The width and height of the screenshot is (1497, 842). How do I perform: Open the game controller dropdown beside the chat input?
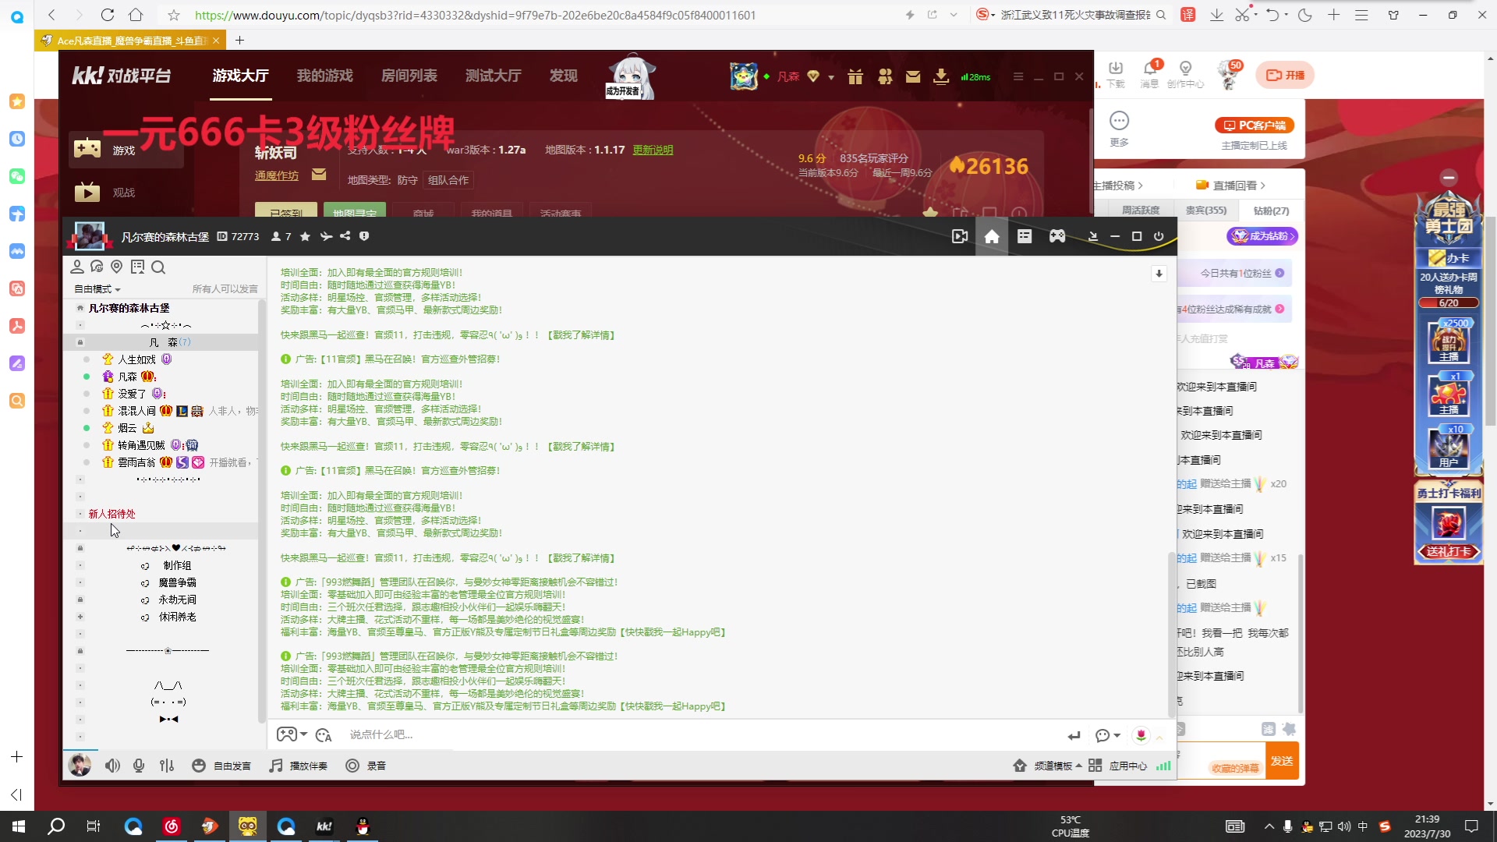292,734
